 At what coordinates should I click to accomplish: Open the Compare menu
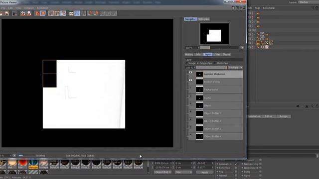tap(29, 8)
